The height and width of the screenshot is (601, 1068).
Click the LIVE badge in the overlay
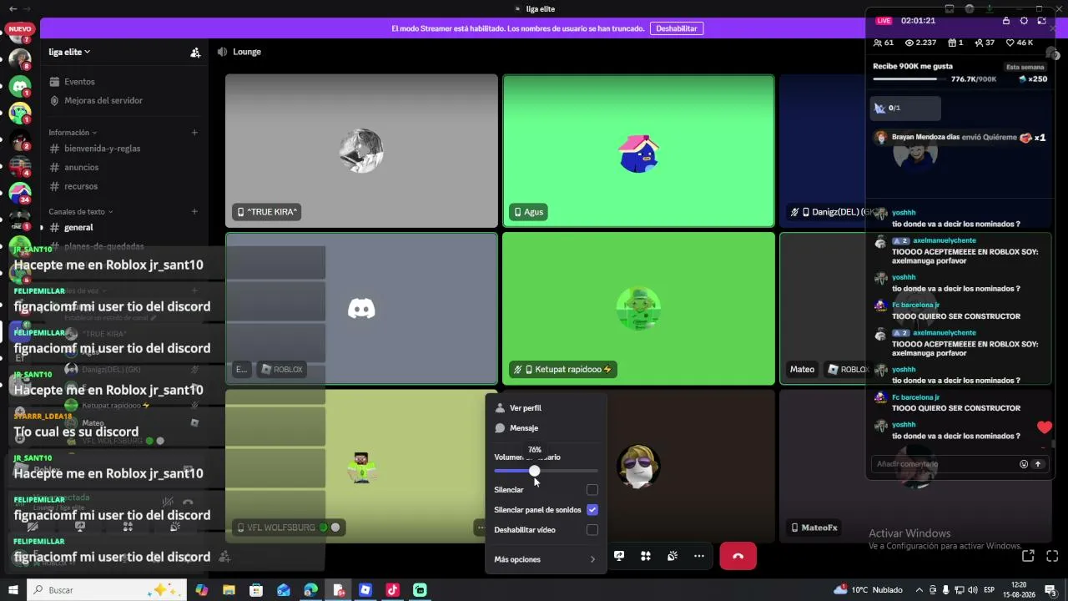coord(884,21)
